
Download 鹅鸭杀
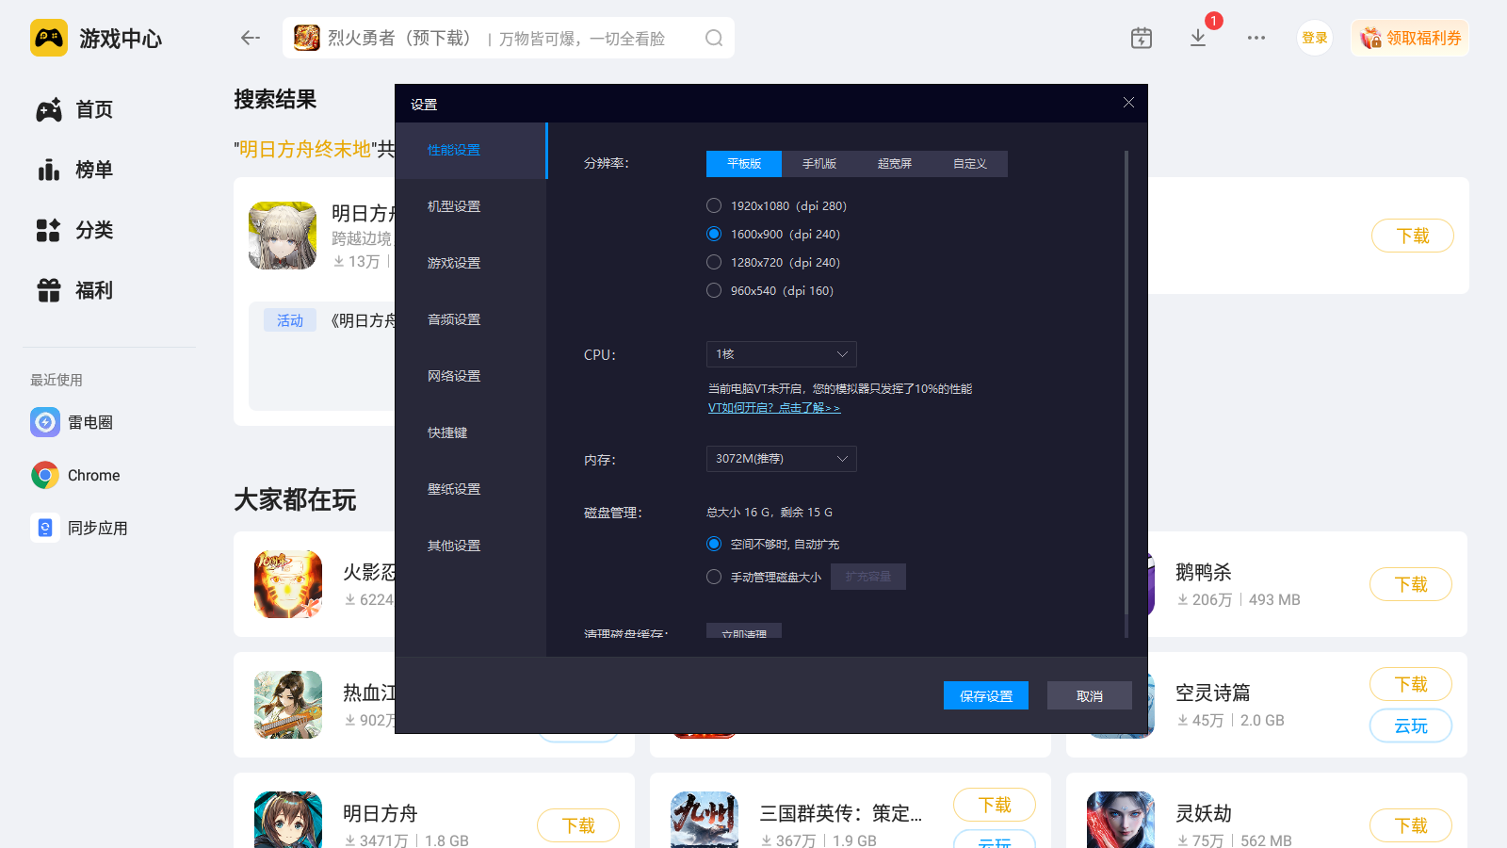[1411, 584]
